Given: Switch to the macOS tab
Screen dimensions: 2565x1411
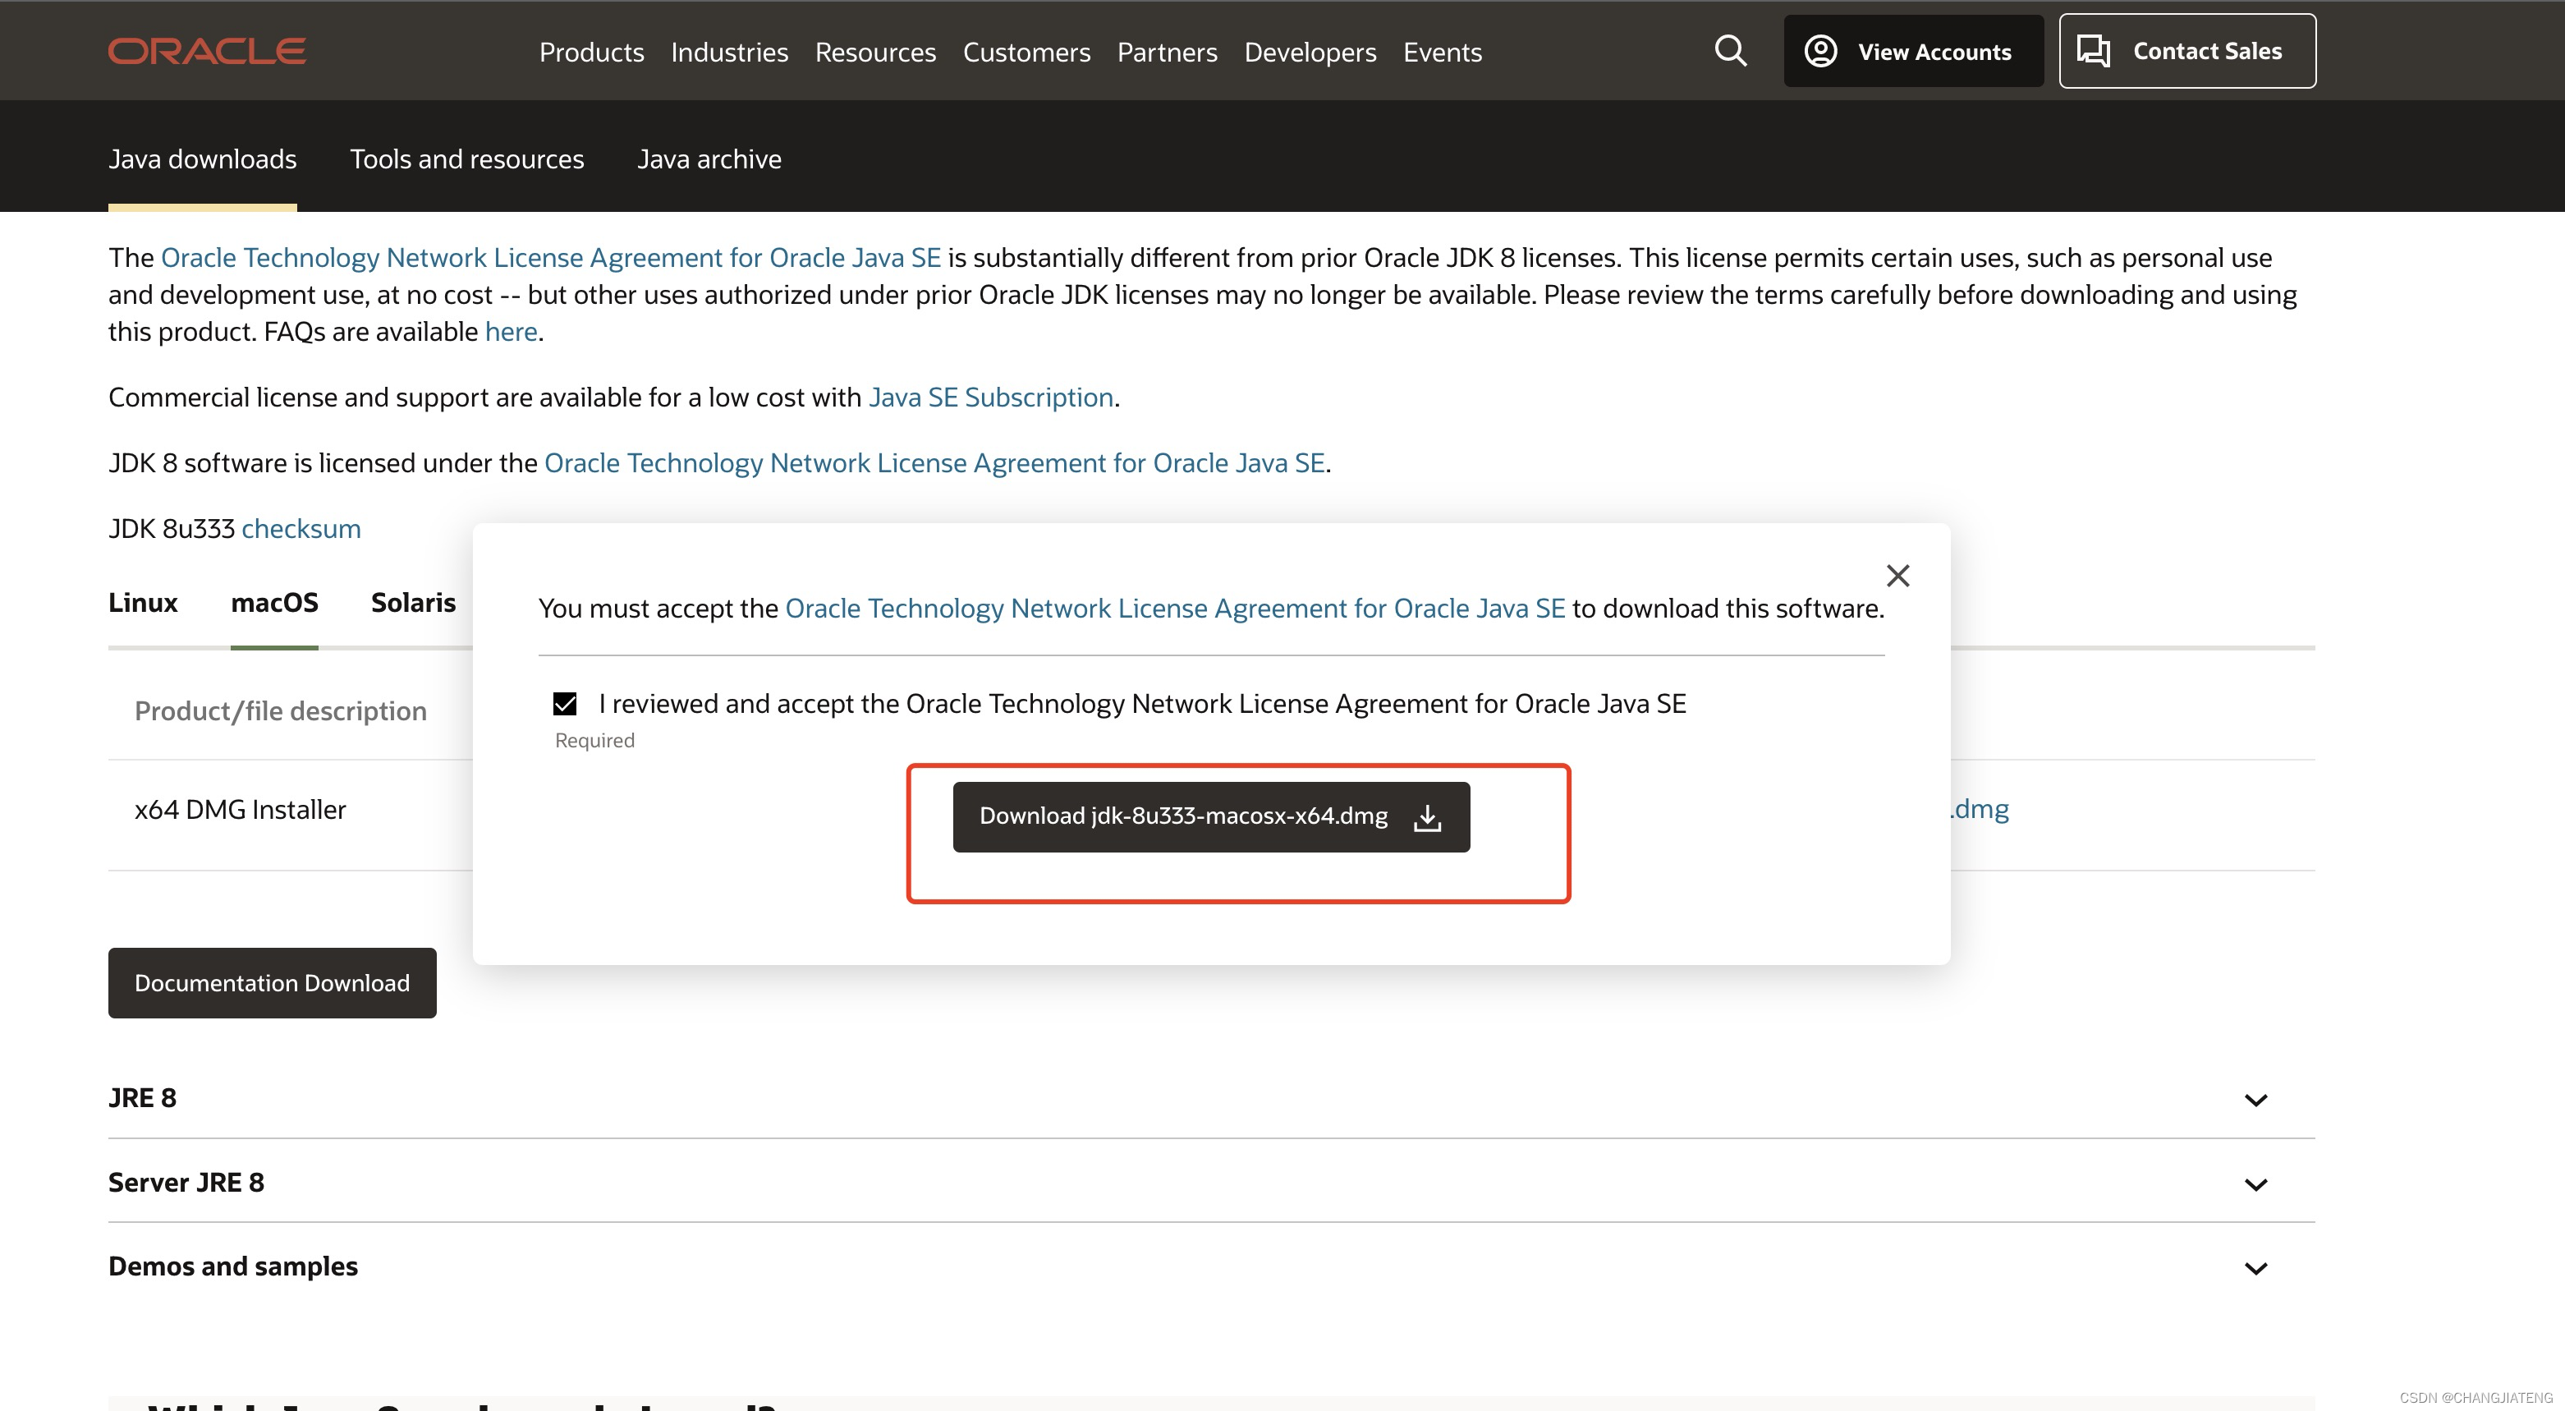Looking at the screenshot, I should click(274, 603).
